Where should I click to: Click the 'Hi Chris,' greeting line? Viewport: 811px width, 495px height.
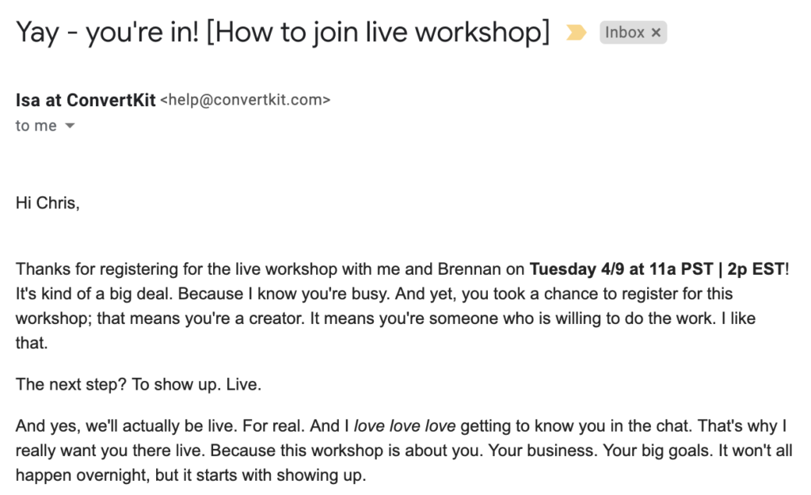click(x=48, y=204)
